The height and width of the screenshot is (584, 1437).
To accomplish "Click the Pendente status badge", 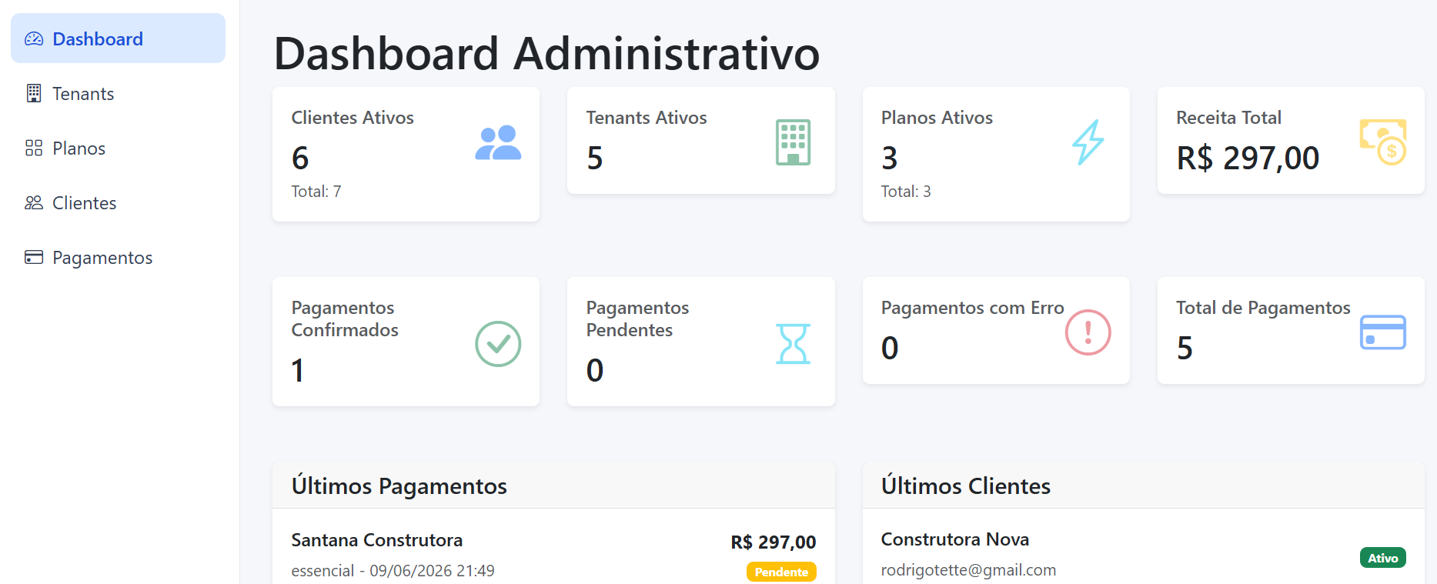I will click(x=781, y=572).
